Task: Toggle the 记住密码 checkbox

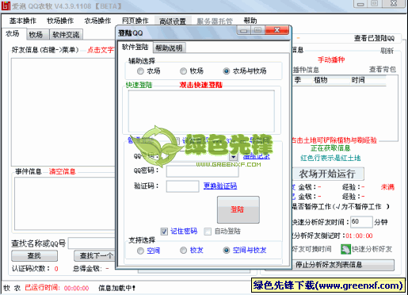Action: [164, 232]
